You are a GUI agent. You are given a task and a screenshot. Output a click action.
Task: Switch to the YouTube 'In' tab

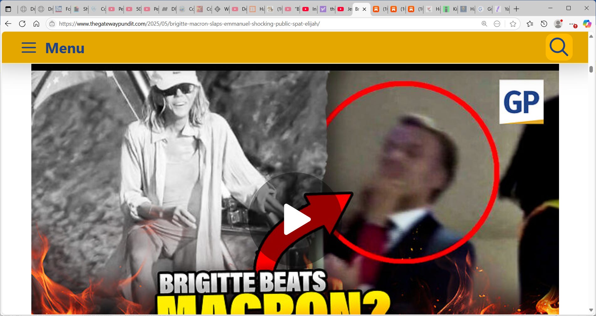pyautogui.click(x=309, y=9)
